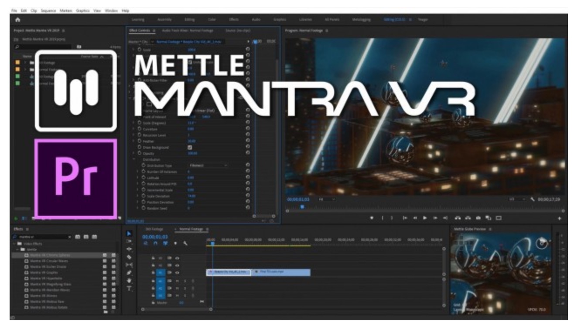Click Export Frame camera icon
574x329 pixels.
[x=478, y=218]
